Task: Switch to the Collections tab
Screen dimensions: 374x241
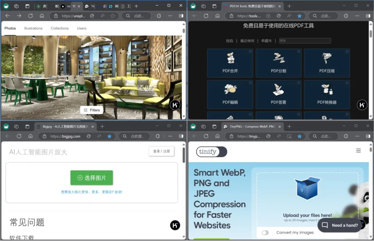Action: [60, 28]
